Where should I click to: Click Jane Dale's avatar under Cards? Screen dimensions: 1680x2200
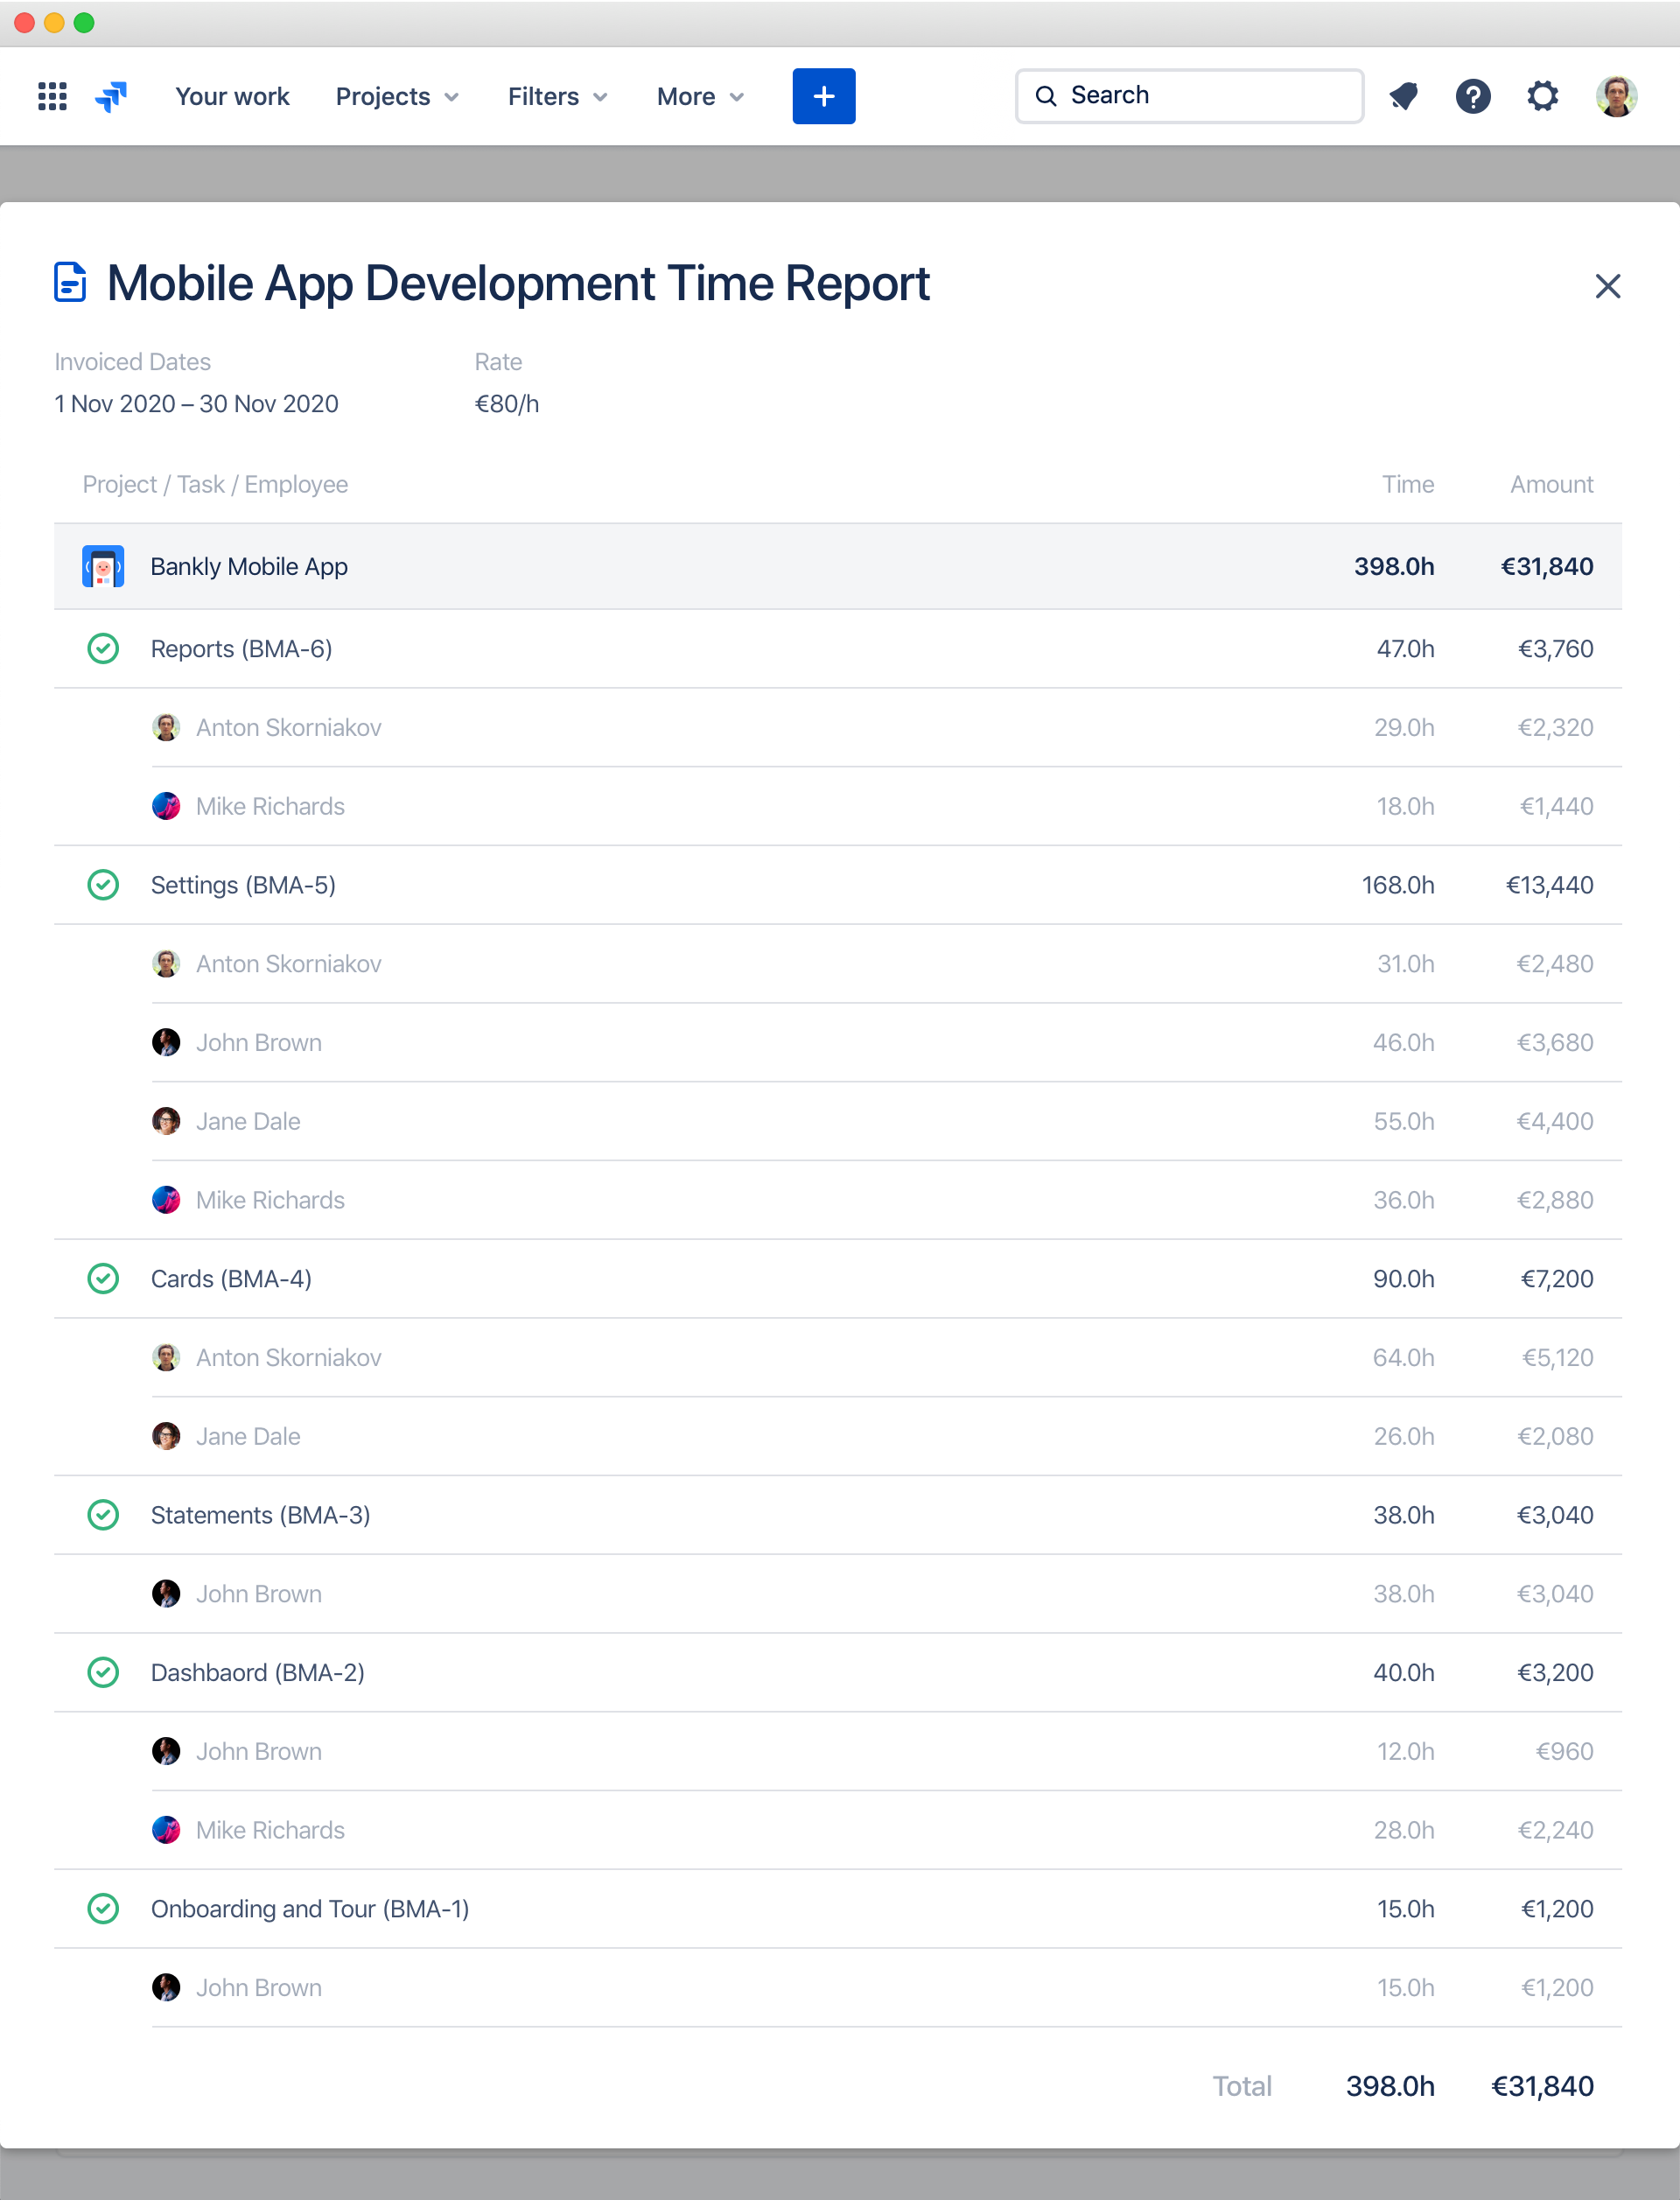(x=166, y=1436)
